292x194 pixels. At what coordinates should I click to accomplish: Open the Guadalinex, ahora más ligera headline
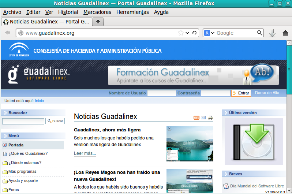point(107,130)
